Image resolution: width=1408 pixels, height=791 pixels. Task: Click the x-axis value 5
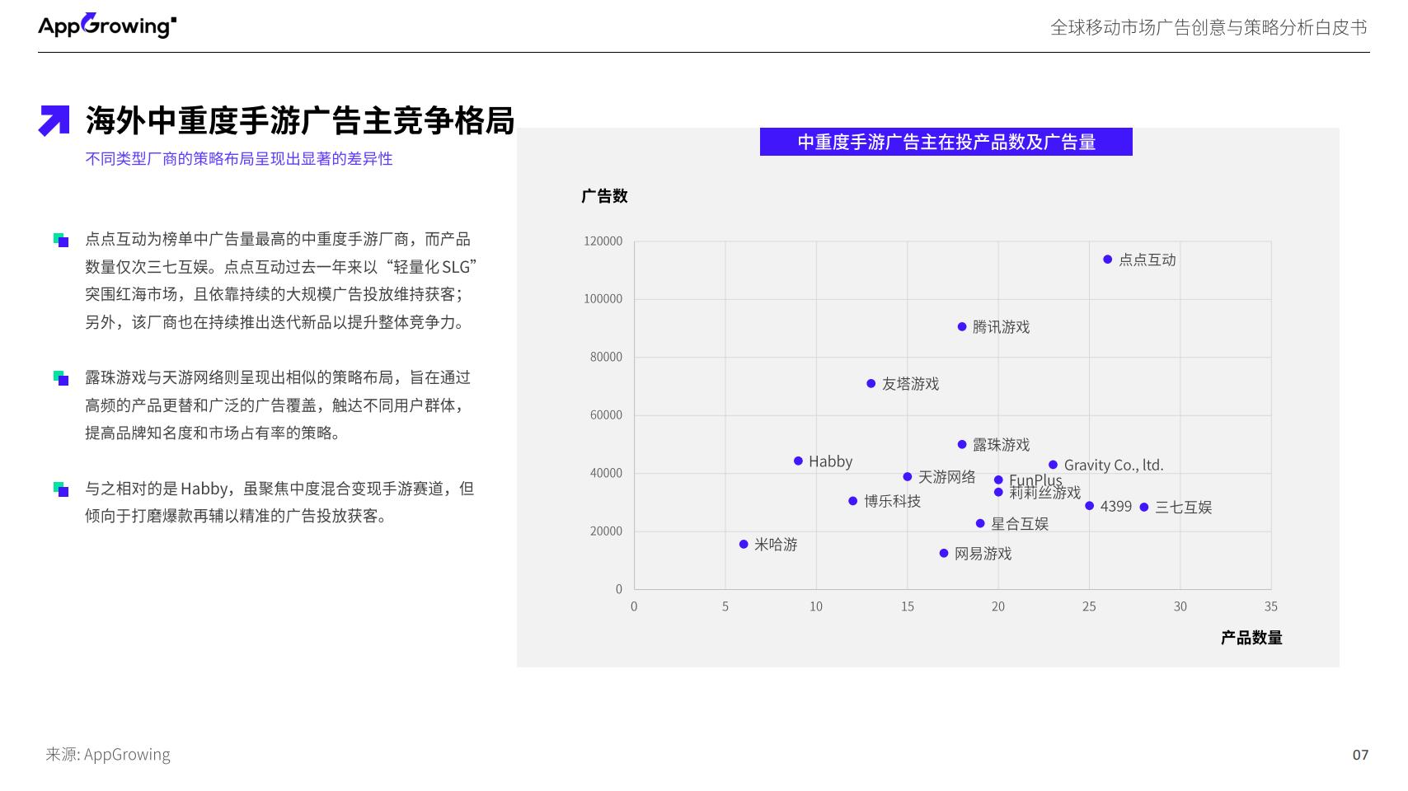coord(725,606)
